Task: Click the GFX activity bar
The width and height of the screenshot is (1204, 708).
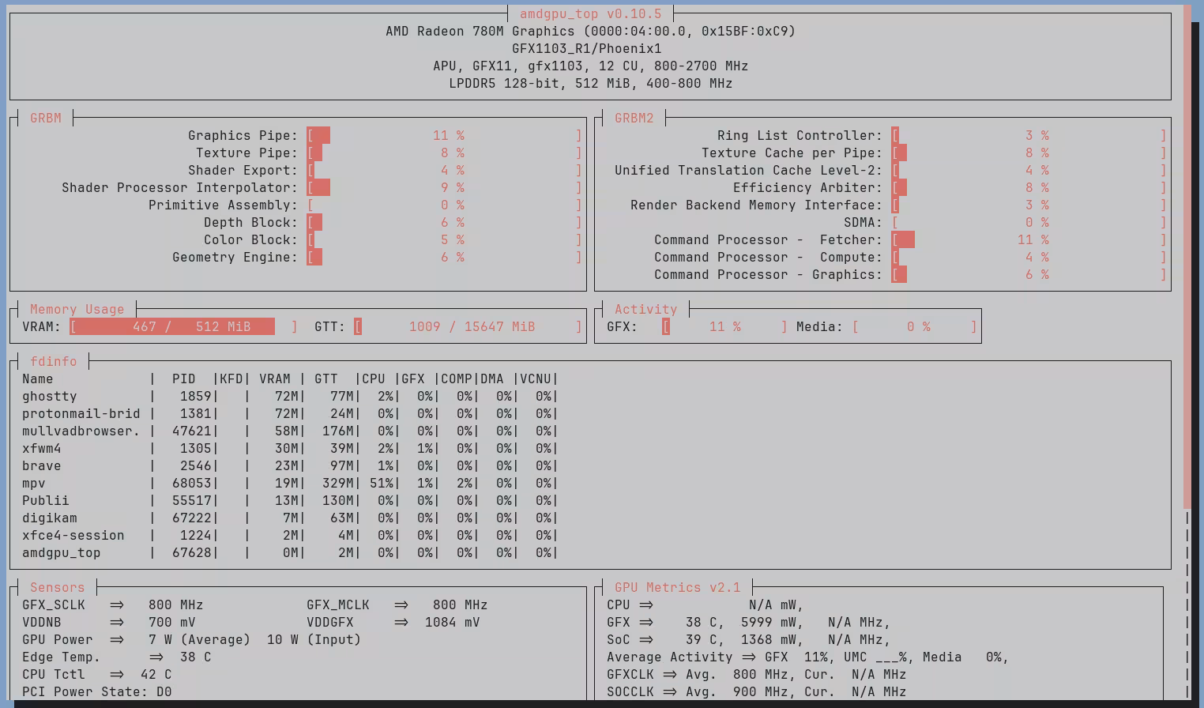Action: point(724,327)
